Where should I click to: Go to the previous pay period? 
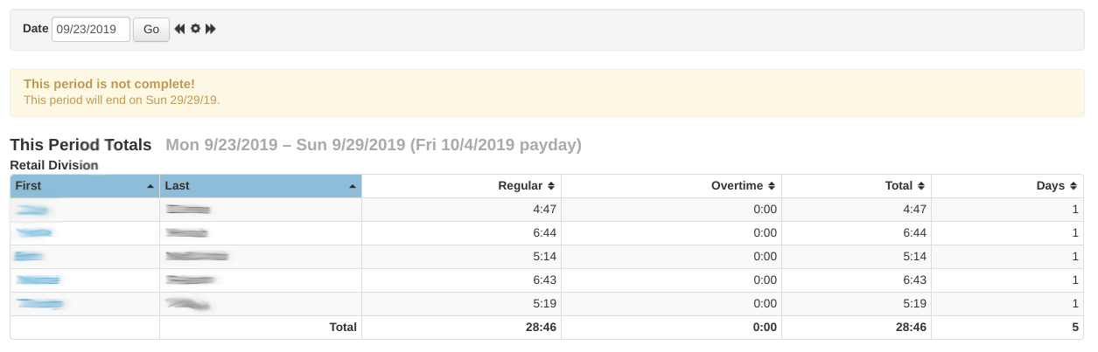179,29
